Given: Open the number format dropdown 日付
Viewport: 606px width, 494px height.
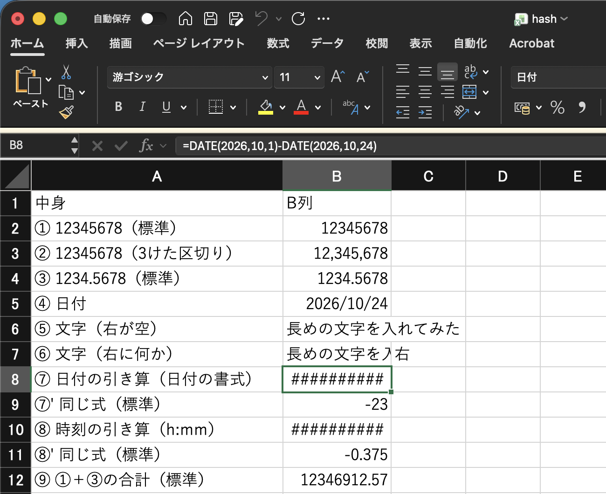Looking at the screenshot, I should [x=558, y=77].
